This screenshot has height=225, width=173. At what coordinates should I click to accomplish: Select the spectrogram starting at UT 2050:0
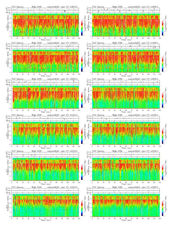(x=126, y=97)
